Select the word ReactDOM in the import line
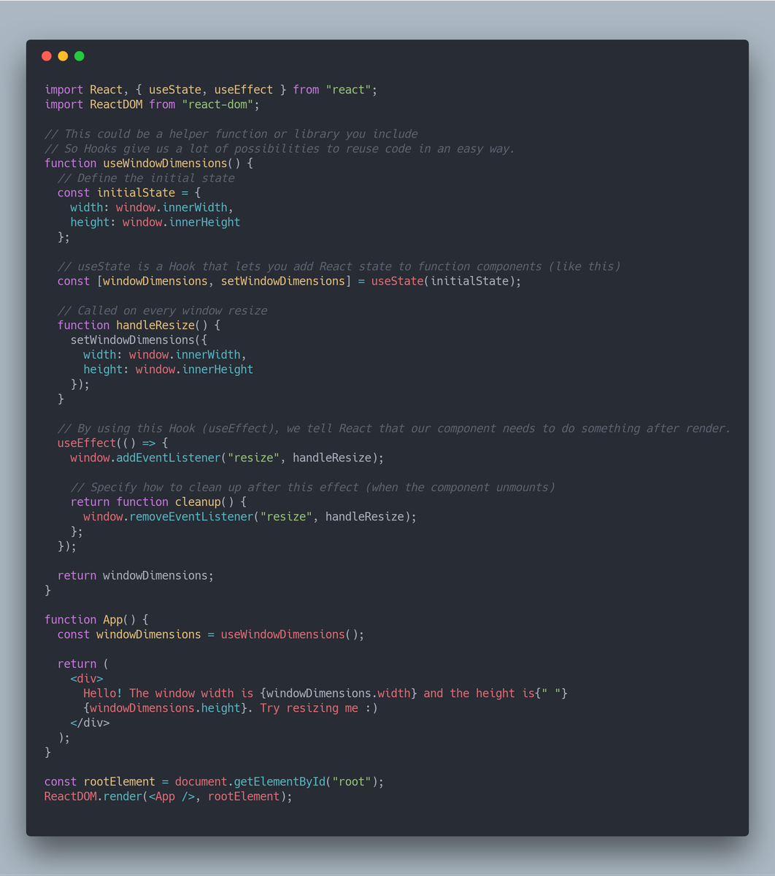 116,104
